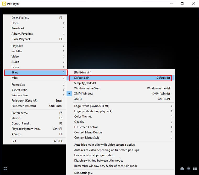Viewport: 199px width, 175px height.
Task: Expand Logo (while starting playback)
Action: (x=120, y=111)
